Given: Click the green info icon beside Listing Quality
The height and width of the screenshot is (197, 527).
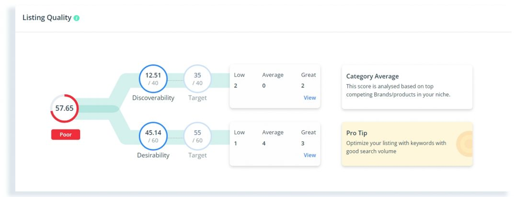Looking at the screenshot, I should pyautogui.click(x=77, y=18).
